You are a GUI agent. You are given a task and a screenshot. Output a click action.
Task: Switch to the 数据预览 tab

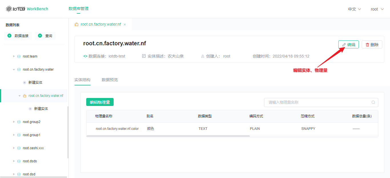(x=110, y=80)
